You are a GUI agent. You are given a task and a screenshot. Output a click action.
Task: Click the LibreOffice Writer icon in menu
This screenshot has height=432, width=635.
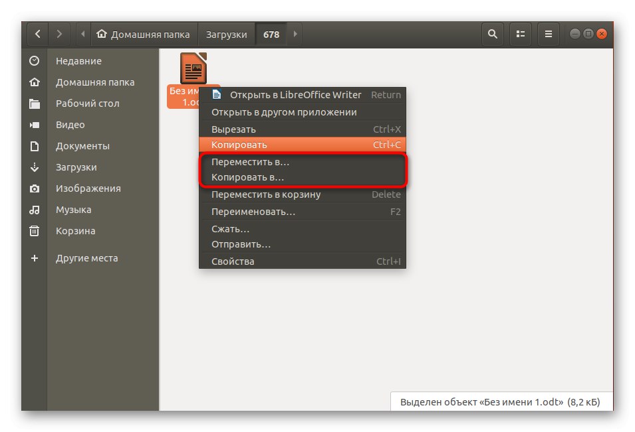(x=217, y=95)
